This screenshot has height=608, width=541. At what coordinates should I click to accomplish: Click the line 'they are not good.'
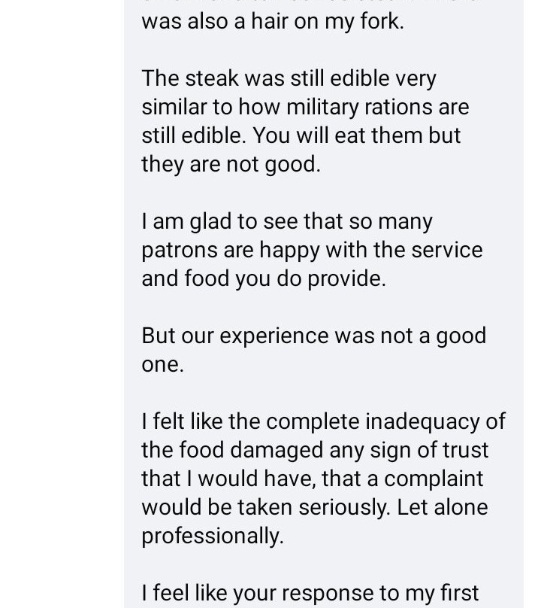pyautogui.click(x=231, y=164)
